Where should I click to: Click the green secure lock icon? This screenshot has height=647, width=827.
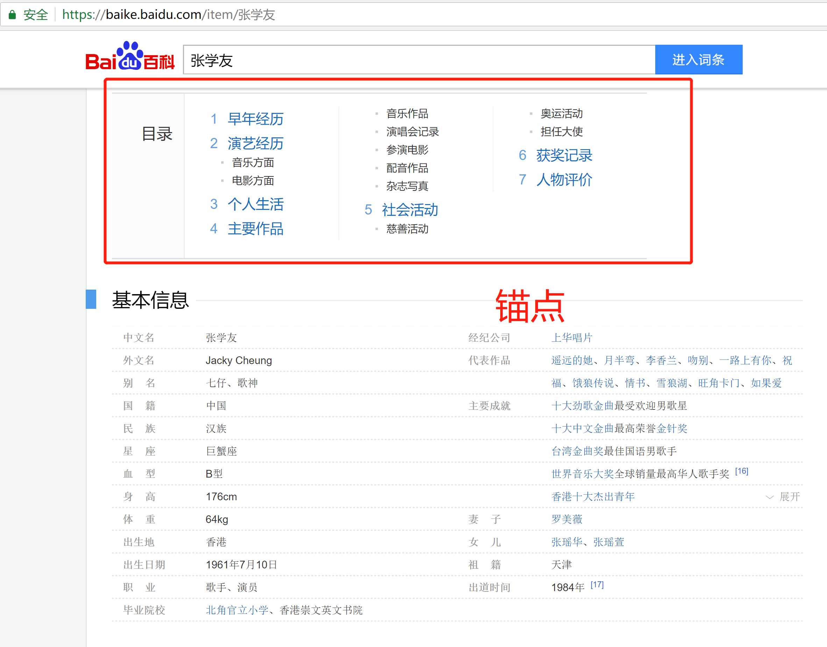point(12,15)
